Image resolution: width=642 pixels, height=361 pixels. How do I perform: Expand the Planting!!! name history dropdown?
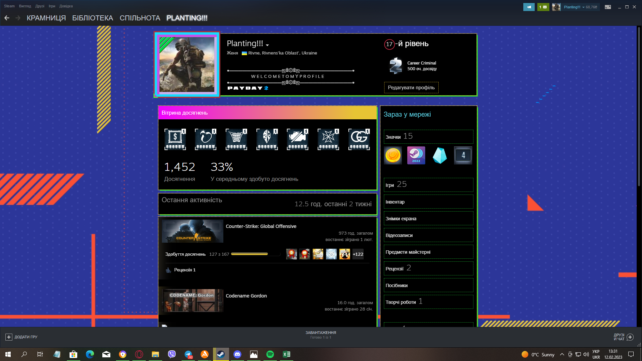267,45
